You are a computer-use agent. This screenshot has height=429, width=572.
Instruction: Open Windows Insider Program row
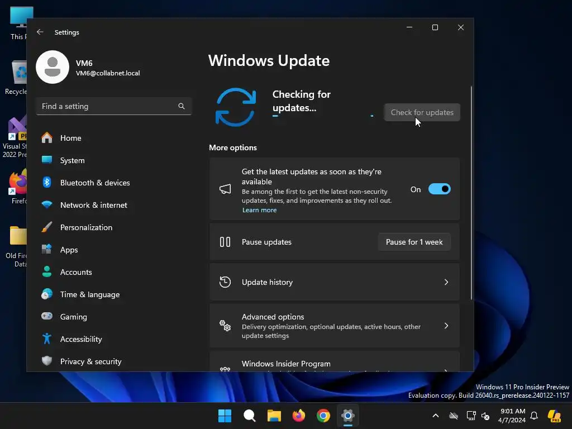[x=335, y=361]
